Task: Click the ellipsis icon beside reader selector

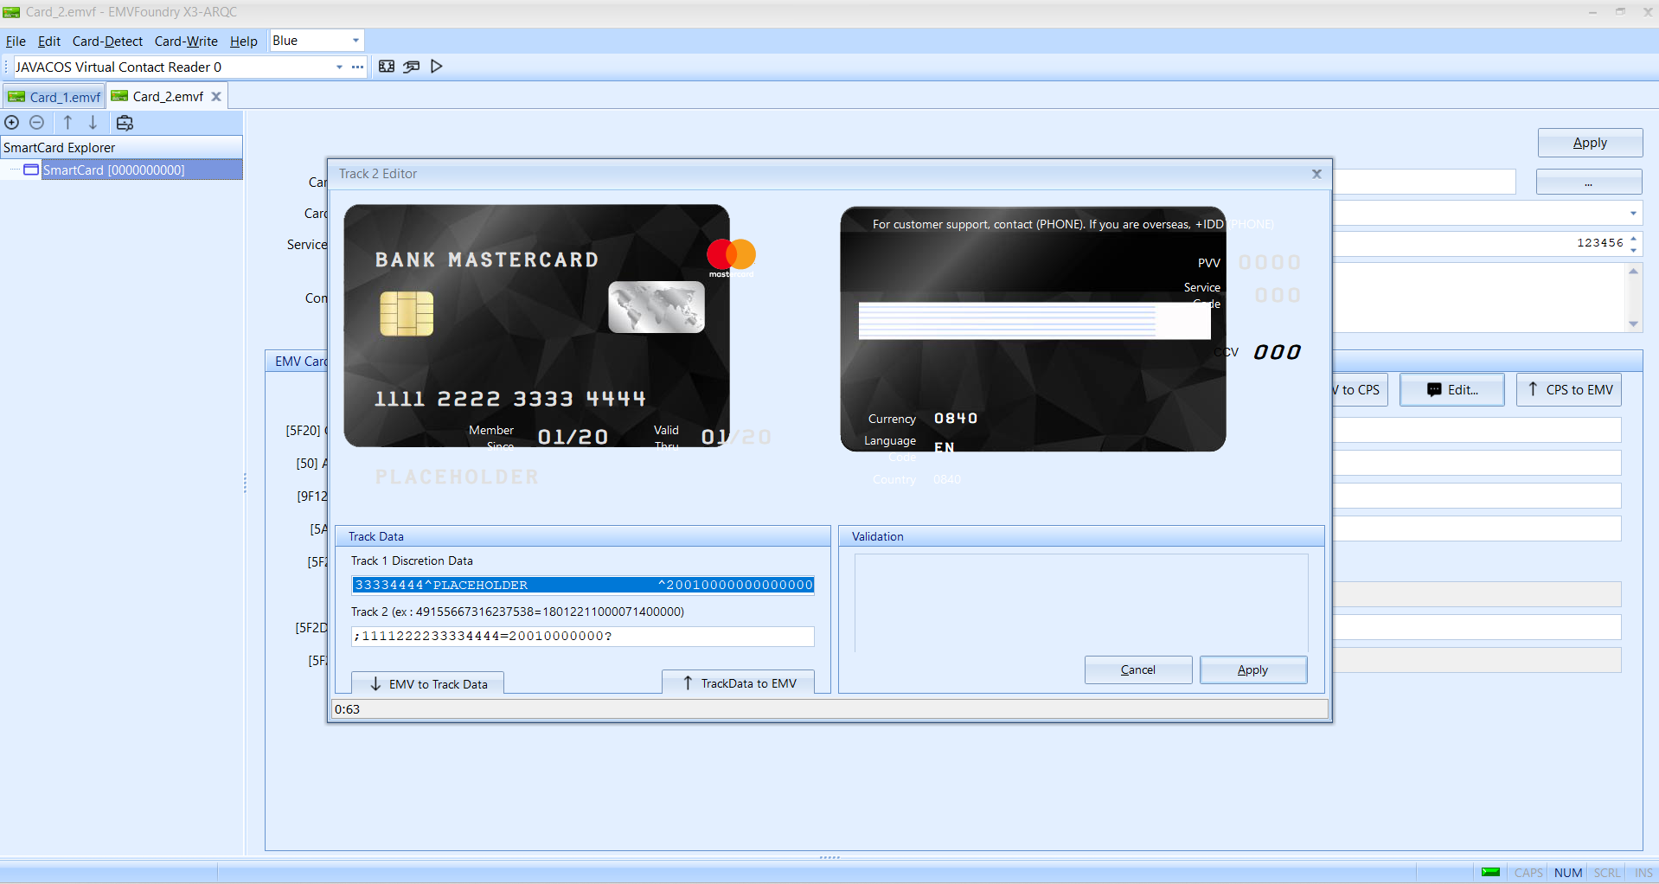Action: click(x=357, y=67)
